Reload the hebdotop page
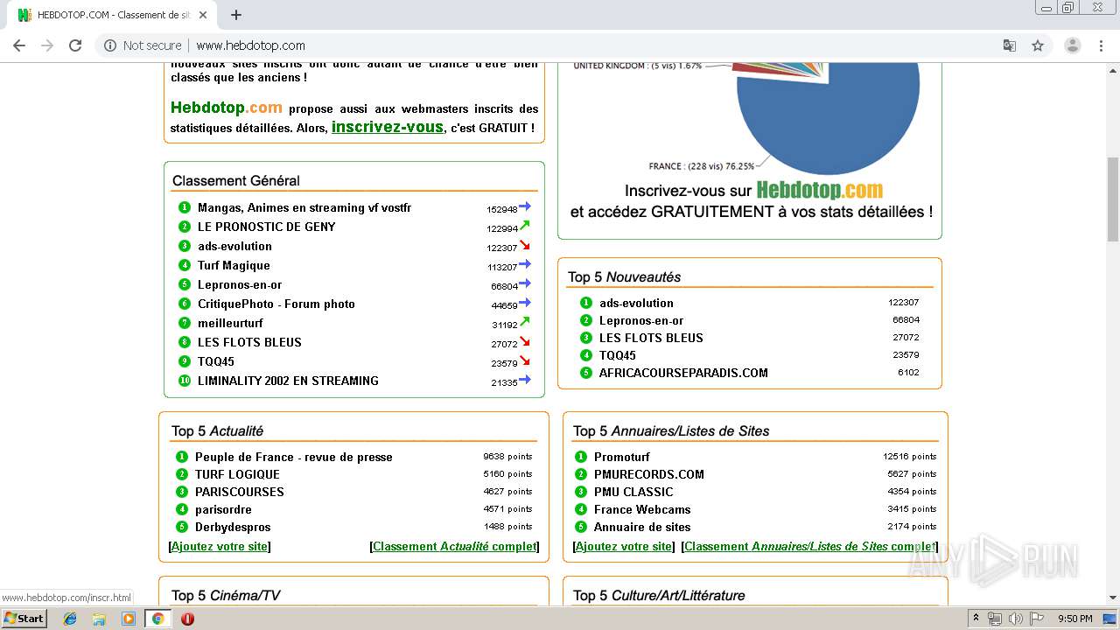The height and width of the screenshot is (630, 1120). [x=75, y=45]
